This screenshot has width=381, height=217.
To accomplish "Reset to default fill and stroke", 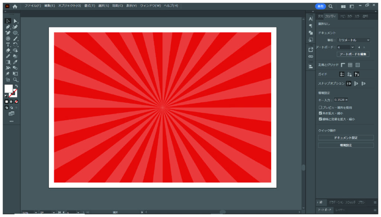I will pos(6,96).
